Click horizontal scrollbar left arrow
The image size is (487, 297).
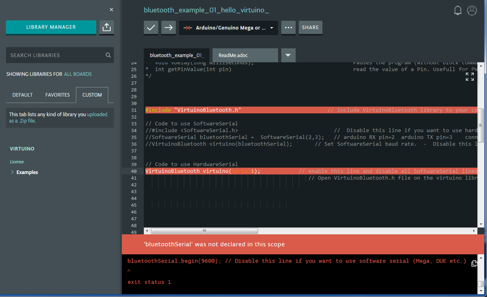tap(147, 231)
